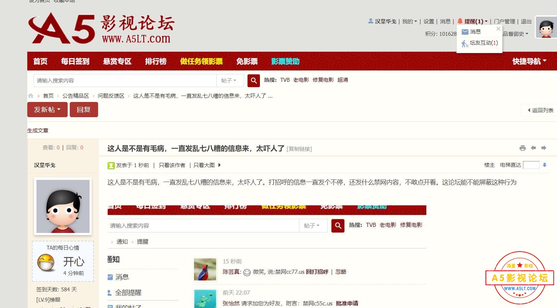Click 签到天数: 584 天 text

pos(57,289)
